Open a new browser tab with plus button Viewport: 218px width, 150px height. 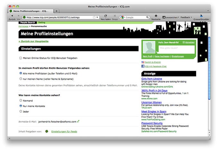[x=56, y=11]
